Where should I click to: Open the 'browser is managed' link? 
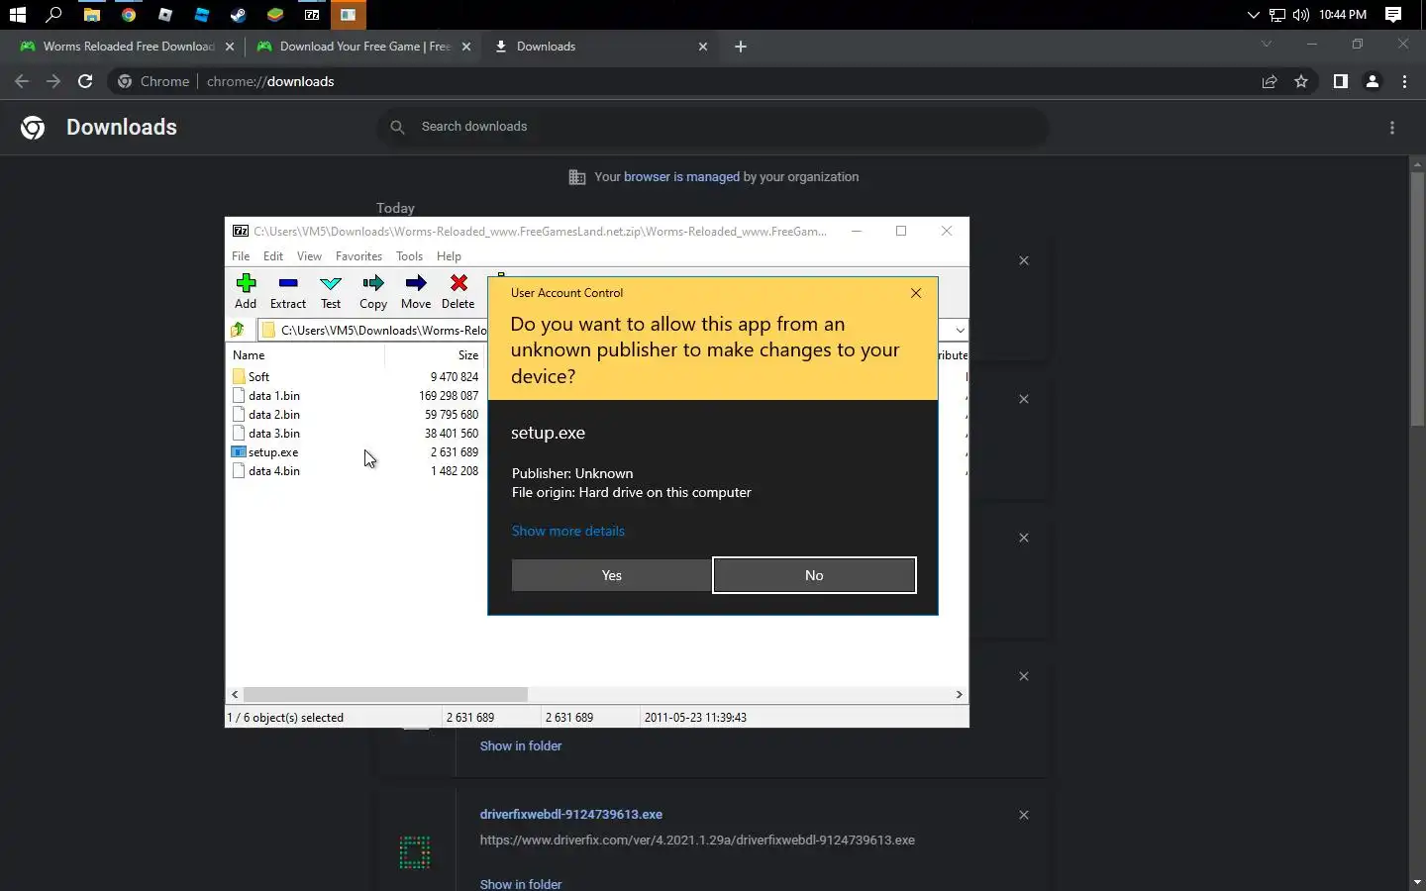pos(681,177)
